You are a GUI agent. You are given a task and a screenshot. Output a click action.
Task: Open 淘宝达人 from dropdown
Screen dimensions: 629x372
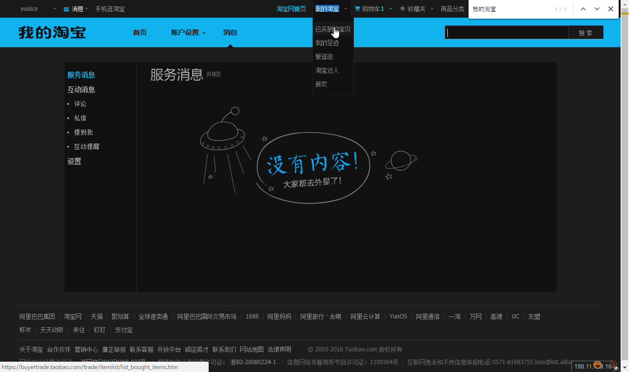click(327, 70)
